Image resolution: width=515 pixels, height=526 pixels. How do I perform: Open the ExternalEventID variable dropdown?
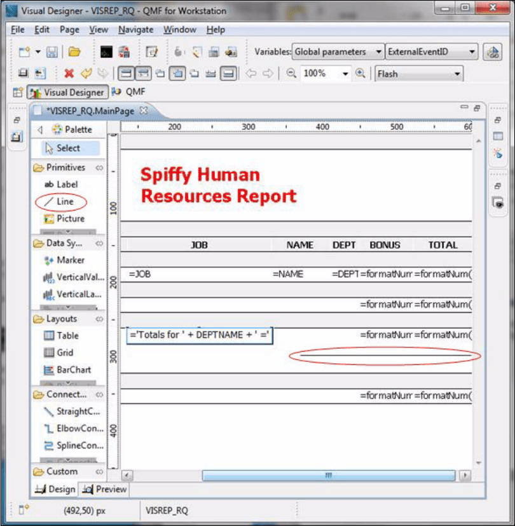(x=472, y=52)
